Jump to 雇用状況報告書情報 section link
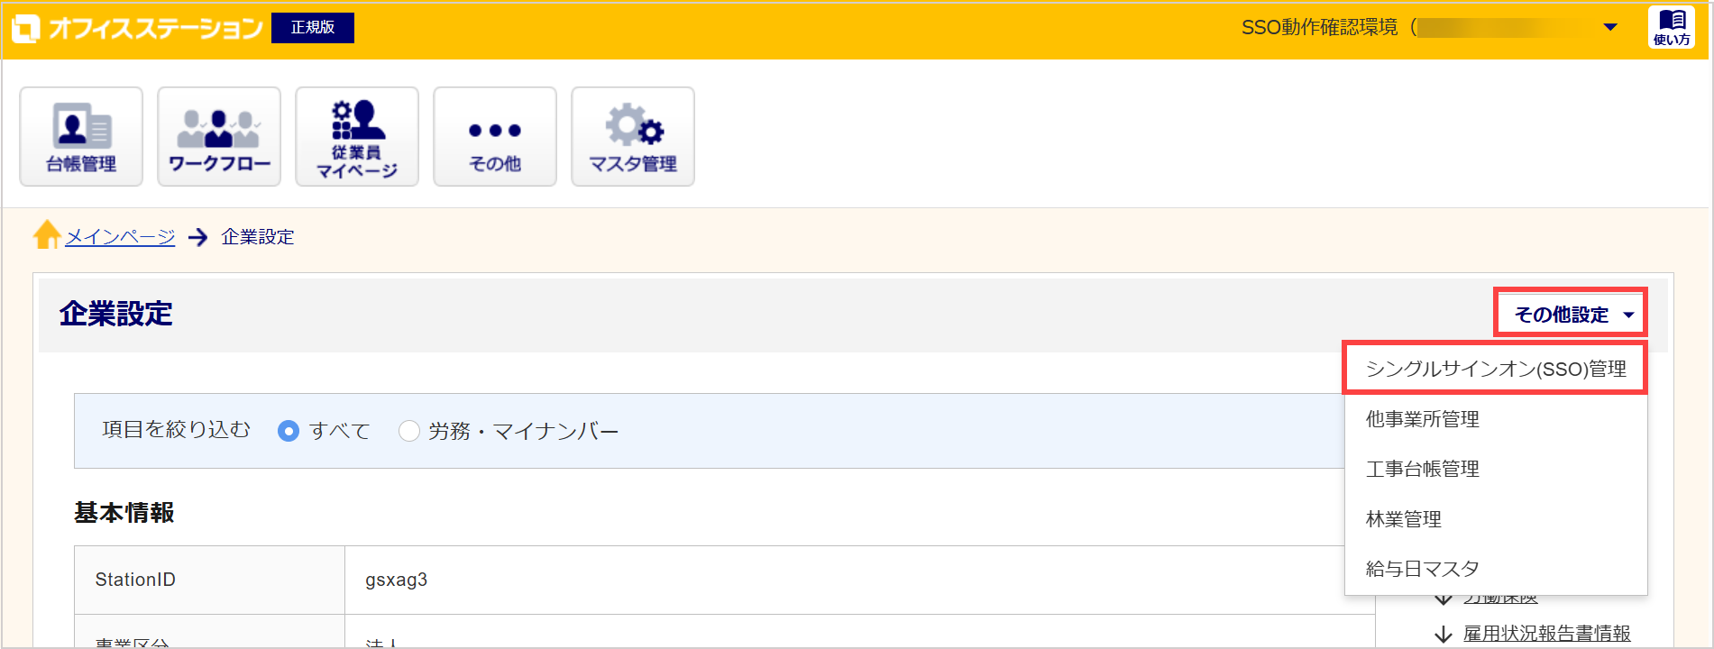The height and width of the screenshot is (649, 1714). click(x=1547, y=634)
